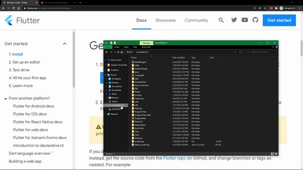Open the File tab in Explorer ribbon
Viewport: 303px width, 170px height.
coord(108,47)
